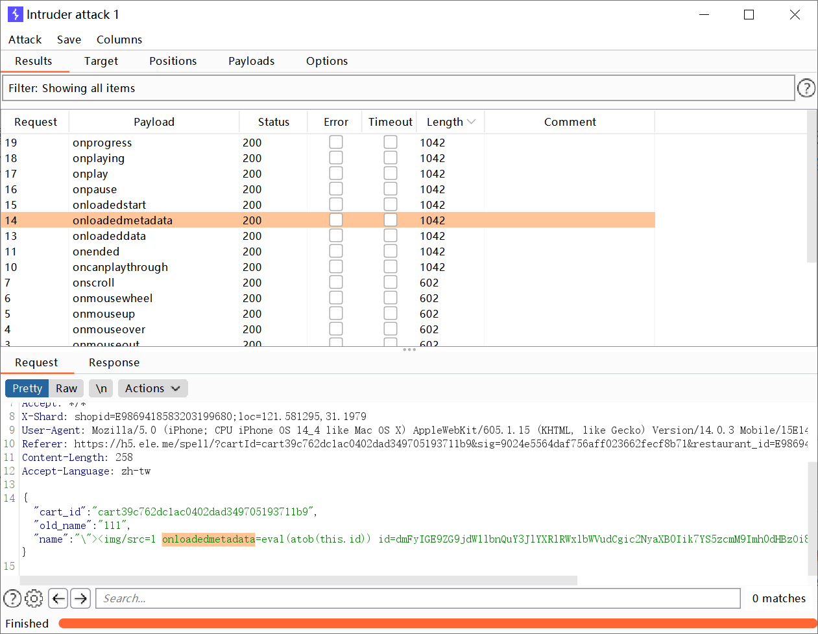Screen dimensions: 818x634
Task: Go to previous search match arrow
Action: [58, 598]
